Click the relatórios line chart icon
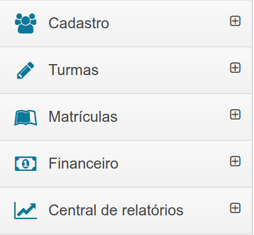The width and height of the screenshot is (254, 235). 25,211
